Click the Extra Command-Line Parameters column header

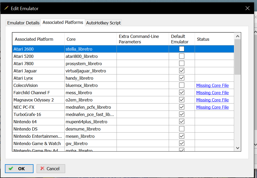pyautogui.click(x=143, y=39)
